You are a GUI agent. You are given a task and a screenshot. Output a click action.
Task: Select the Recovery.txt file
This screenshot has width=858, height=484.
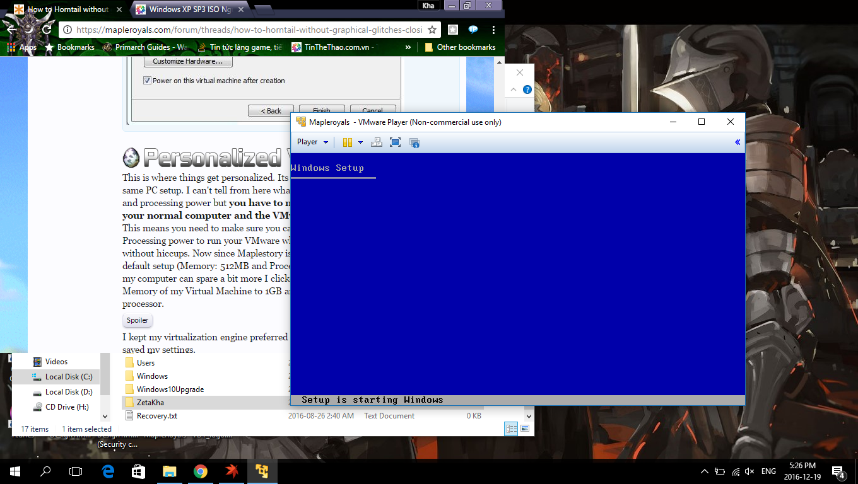[x=156, y=416]
